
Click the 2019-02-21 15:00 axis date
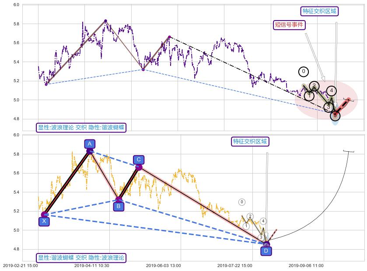[x=20, y=265]
